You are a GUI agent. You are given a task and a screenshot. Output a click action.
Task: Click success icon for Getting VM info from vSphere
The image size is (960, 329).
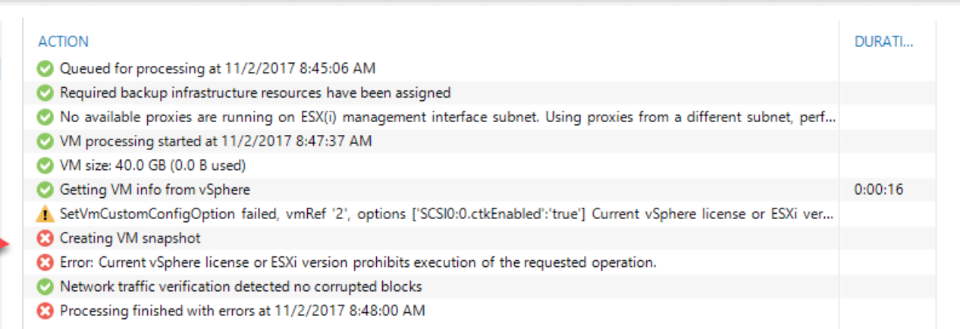[45, 190]
